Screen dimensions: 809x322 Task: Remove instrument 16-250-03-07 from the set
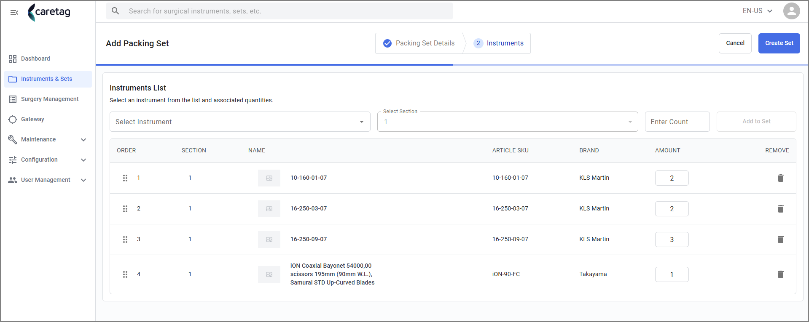tap(780, 209)
